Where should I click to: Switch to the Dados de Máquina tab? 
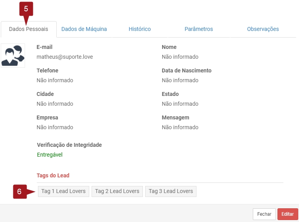coord(84,29)
